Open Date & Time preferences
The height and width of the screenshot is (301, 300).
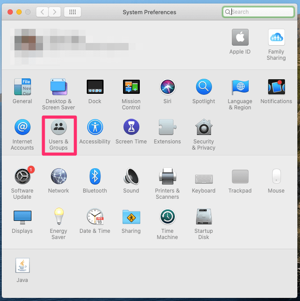point(95,216)
